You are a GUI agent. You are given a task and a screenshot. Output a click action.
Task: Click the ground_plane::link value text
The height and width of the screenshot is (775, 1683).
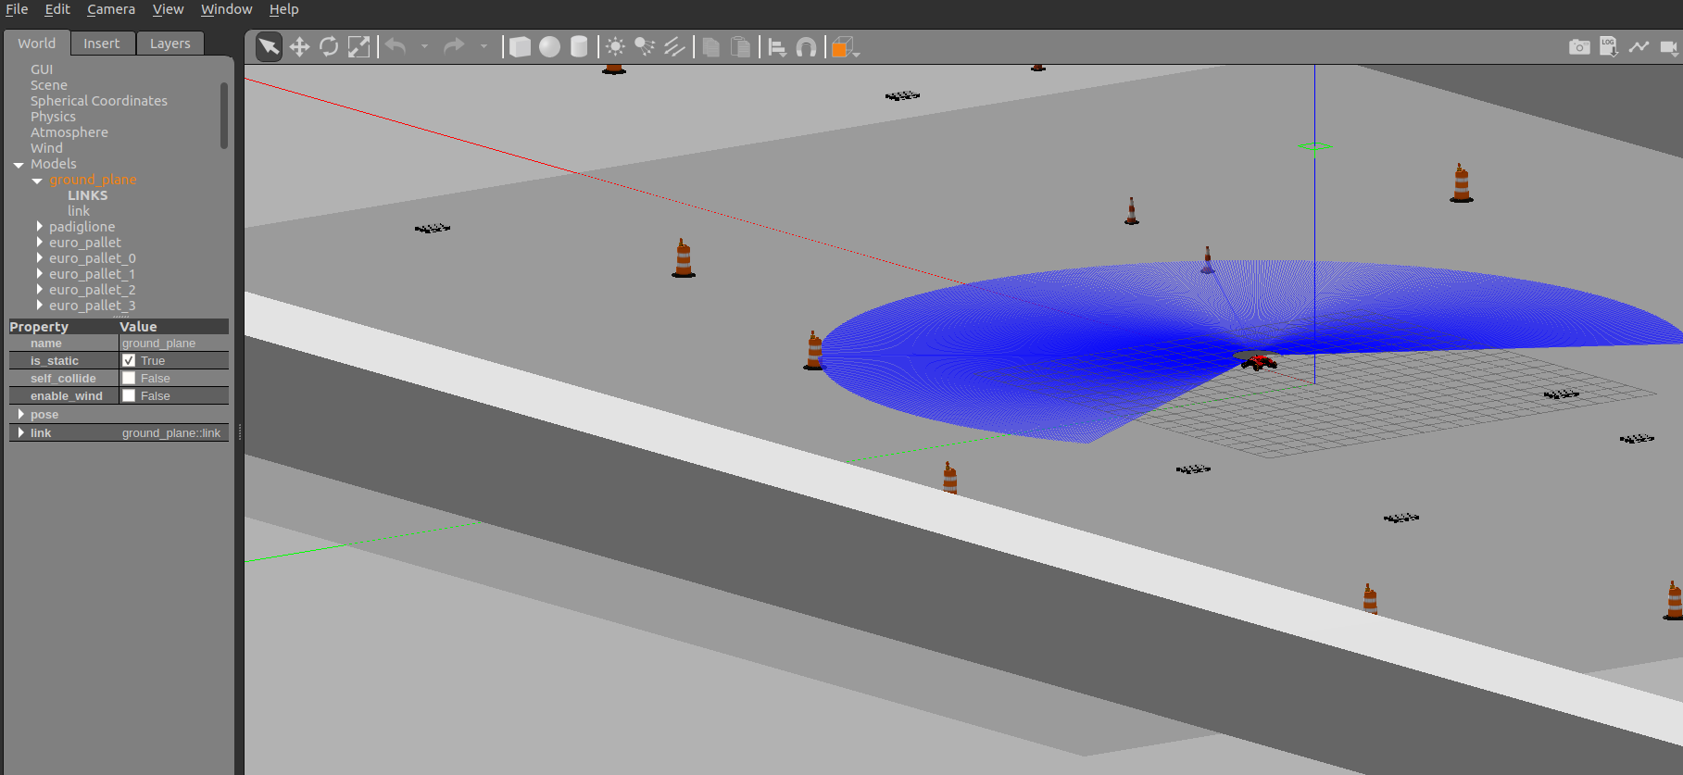pos(171,432)
